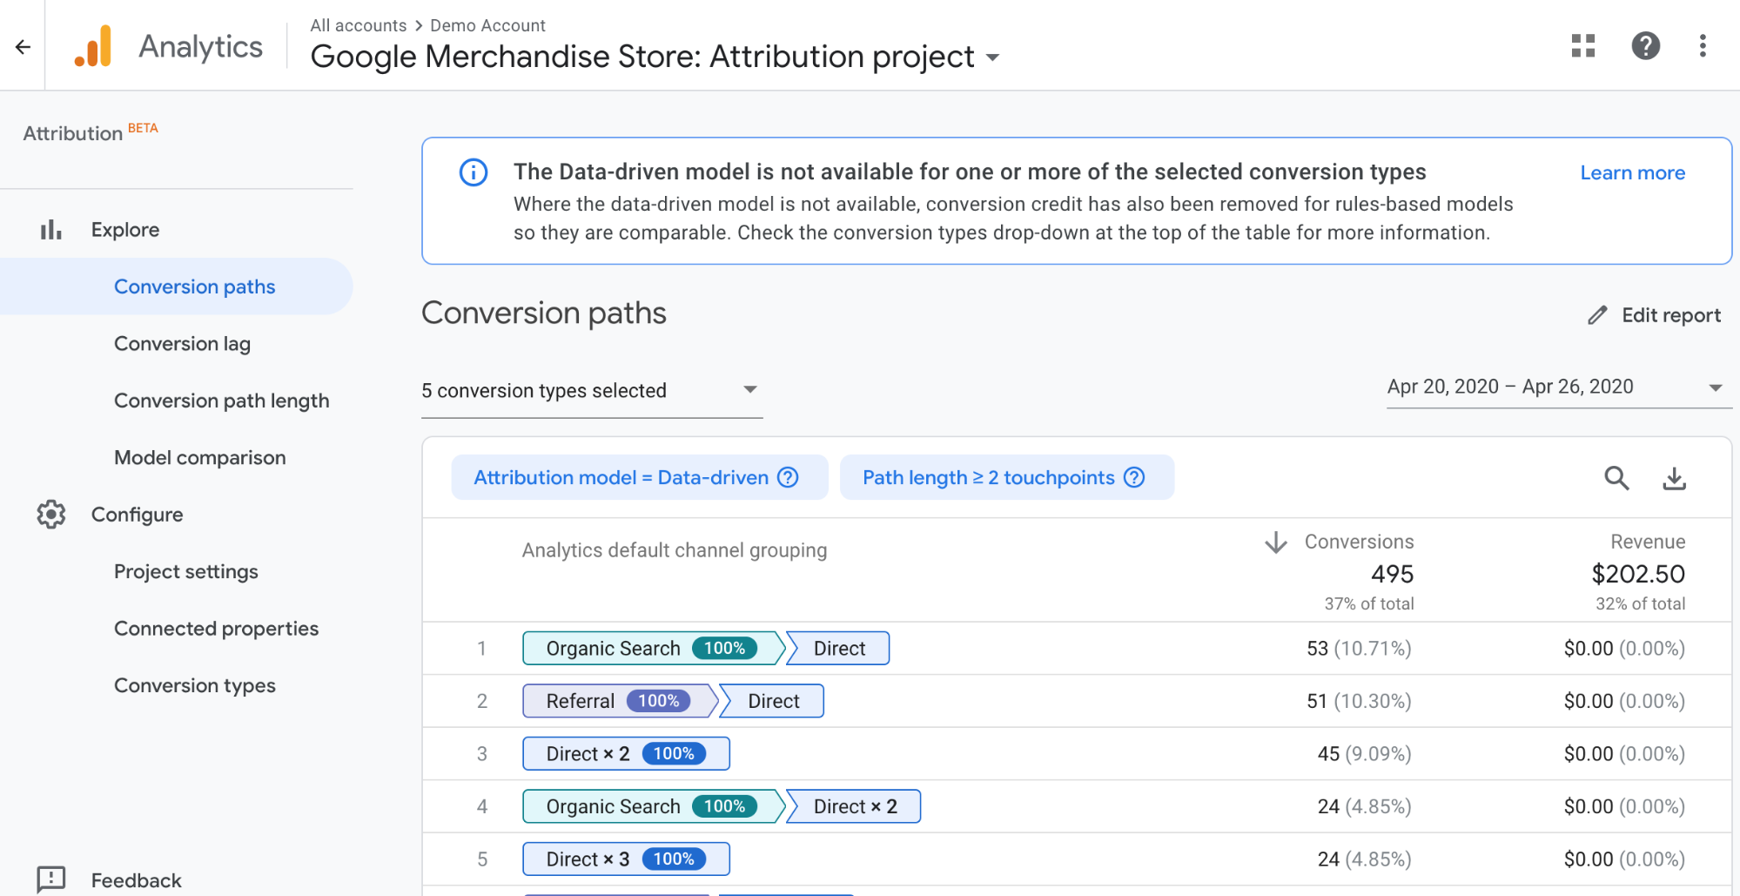Viewport: 1740px width, 896px height.
Task: Open the Google apps grid icon
Action: (x=1583, y=46)
